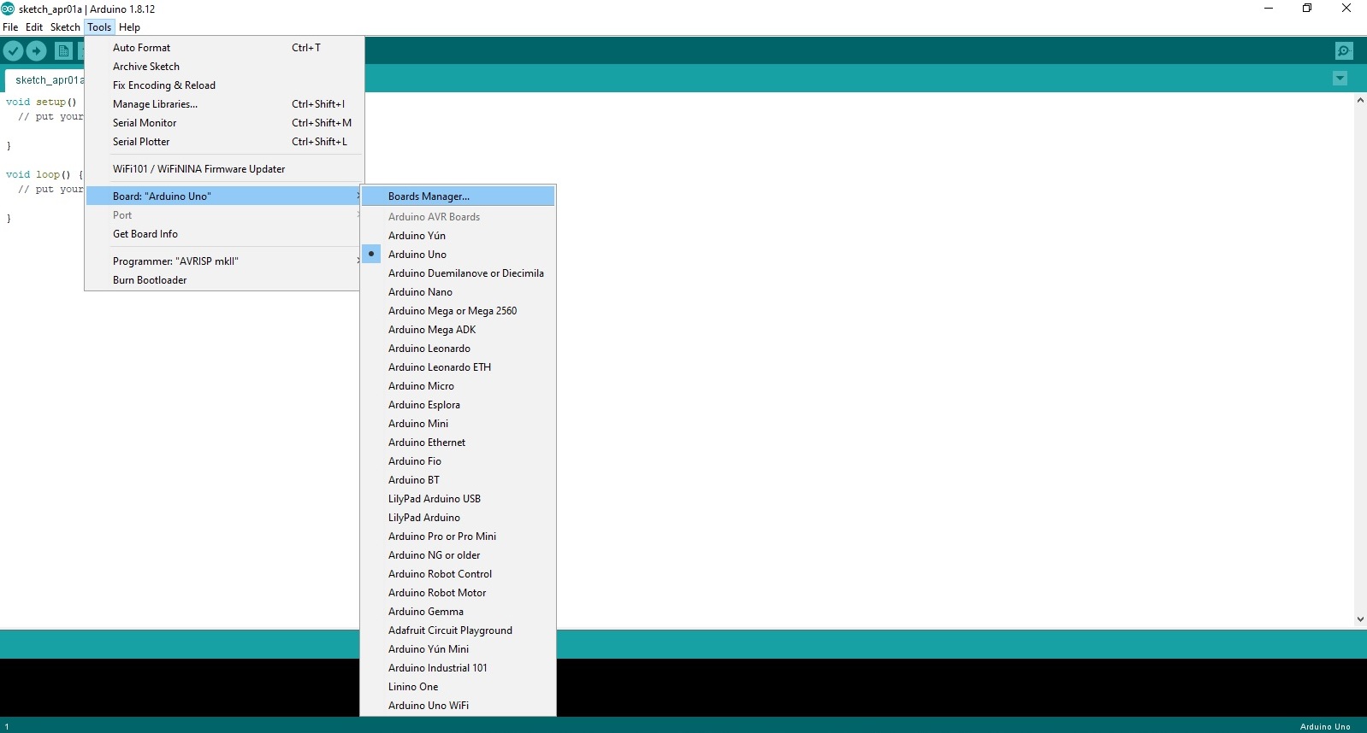The width and height of the screenshot is (1367, 733).
Task: Choose LilyPad Arduino board
Action: 458,518
